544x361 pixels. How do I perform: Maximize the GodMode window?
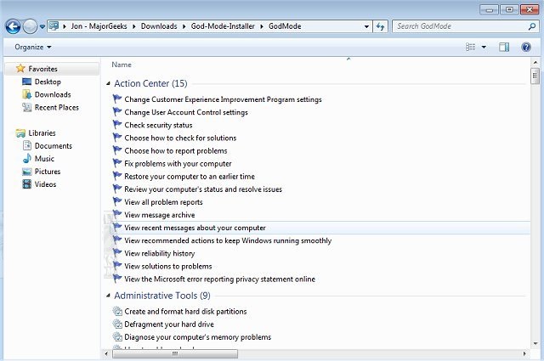click(x=509, y=9)
